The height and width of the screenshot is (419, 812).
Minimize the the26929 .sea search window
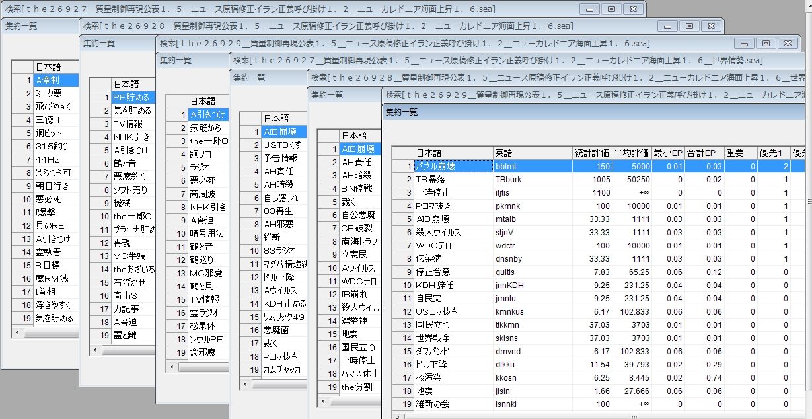click(x=745, y=43)
